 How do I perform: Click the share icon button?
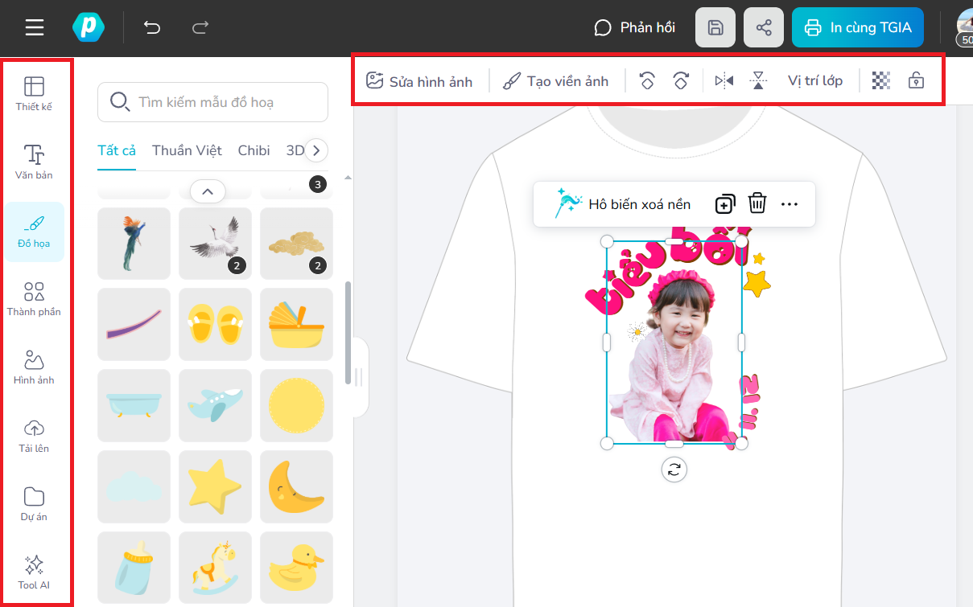[764, 27]
